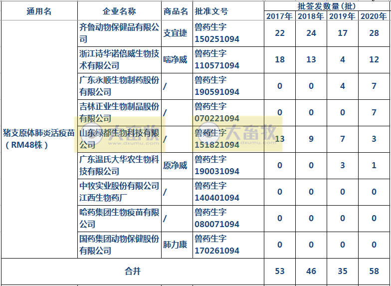Select company 国药集团动物保健股份有限公司
The height and width of the screenshot is (286, 391).
pyautogui.click(x=120, y=245)
